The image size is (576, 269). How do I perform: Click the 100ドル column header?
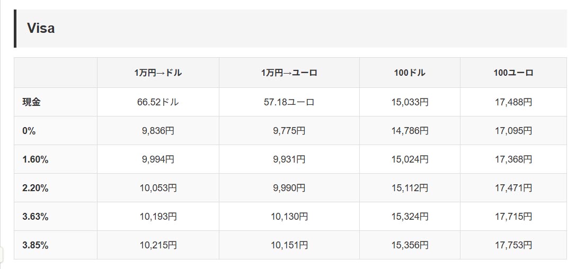(x=410, y=73)
